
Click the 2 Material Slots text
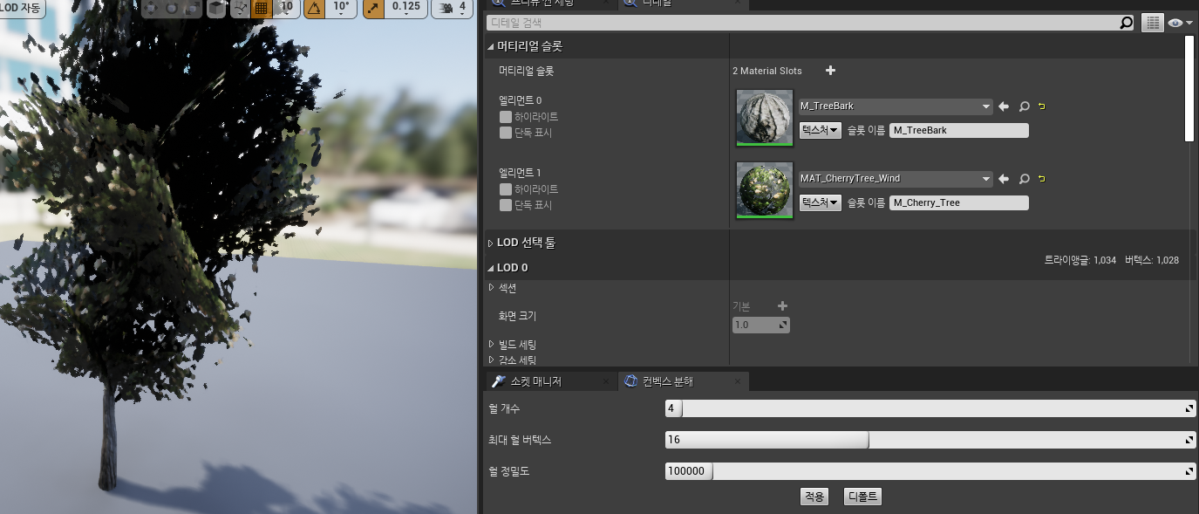click(766, 71)
